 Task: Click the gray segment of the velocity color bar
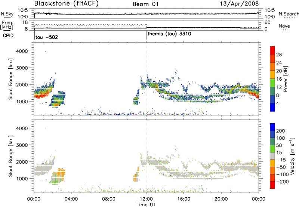click(x=272, y=156)
